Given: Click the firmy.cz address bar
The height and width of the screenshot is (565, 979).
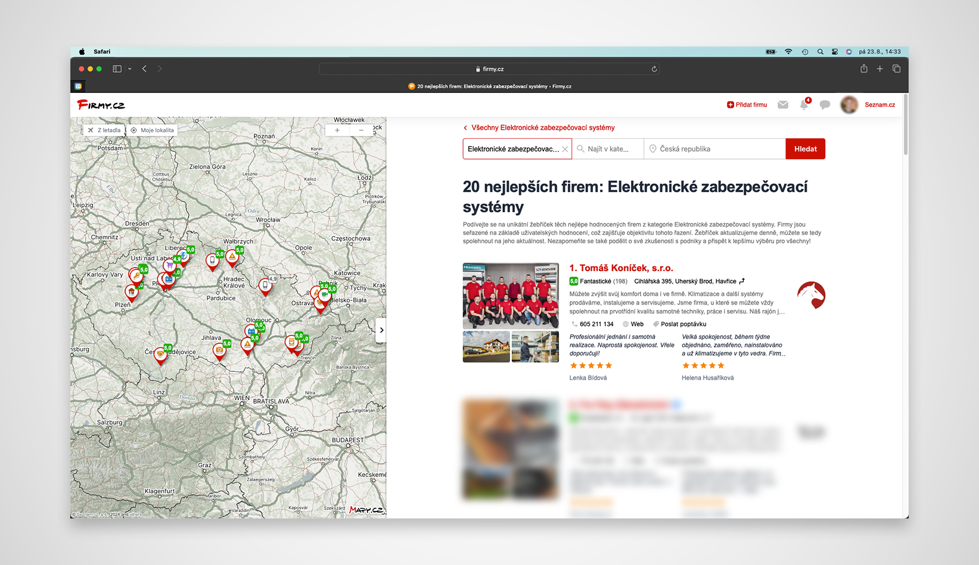Looking at the screenshot, I should pos(489,69).
